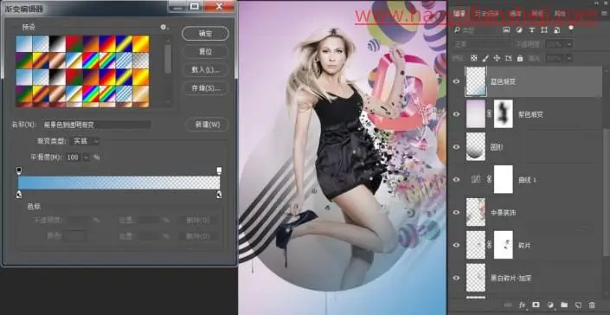Add a layer mask from panel bottom
This screenshot has height=315, width=610.
point(536,305)
